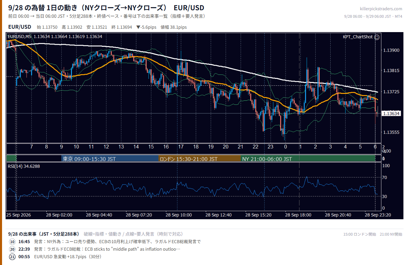This screenshot has height=265, width=409.
Task: Click the 28 Sep 23:20 date label
Action: point(378,215)
